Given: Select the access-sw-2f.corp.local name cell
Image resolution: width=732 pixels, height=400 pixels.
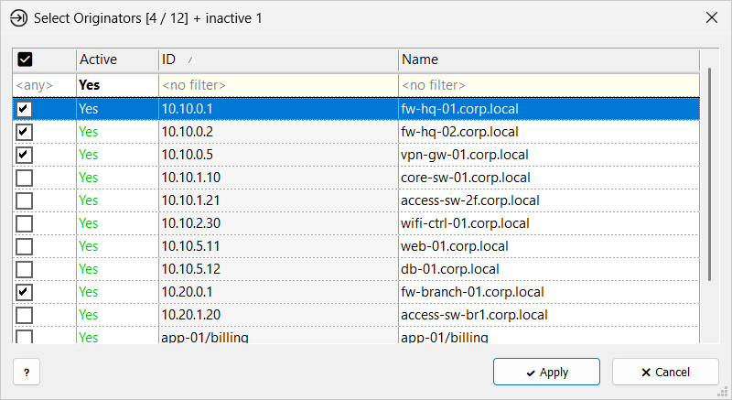Looking at the screenshot, I should pyautogui.click(x=549, y=200).
